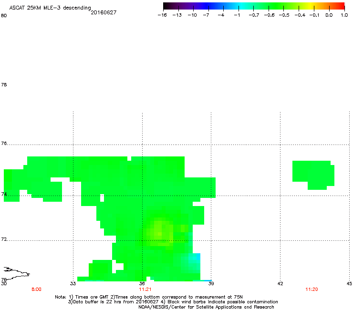Click the -0.7 label on the color scale

tap(254, 15)
